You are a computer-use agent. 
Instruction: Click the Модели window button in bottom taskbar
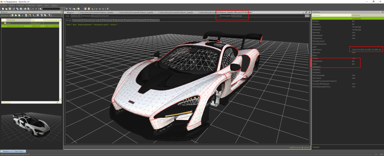pyautogui.click(x=13, y=151)
